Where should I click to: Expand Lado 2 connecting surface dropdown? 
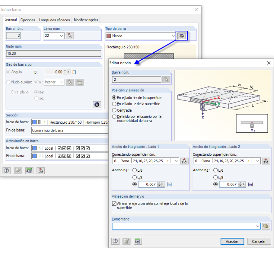coord(258,161)
